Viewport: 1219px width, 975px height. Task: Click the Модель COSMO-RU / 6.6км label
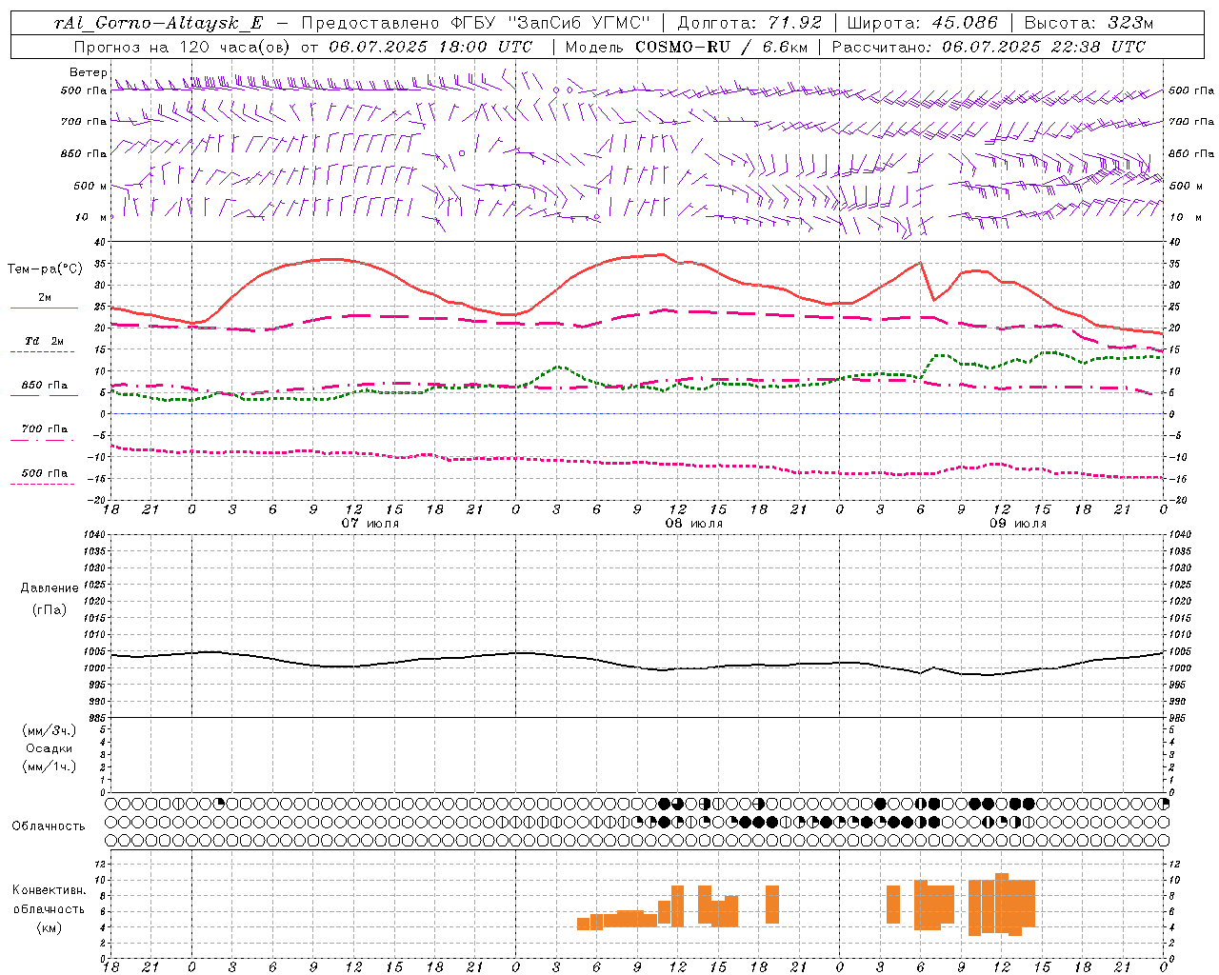pos(686,47)
